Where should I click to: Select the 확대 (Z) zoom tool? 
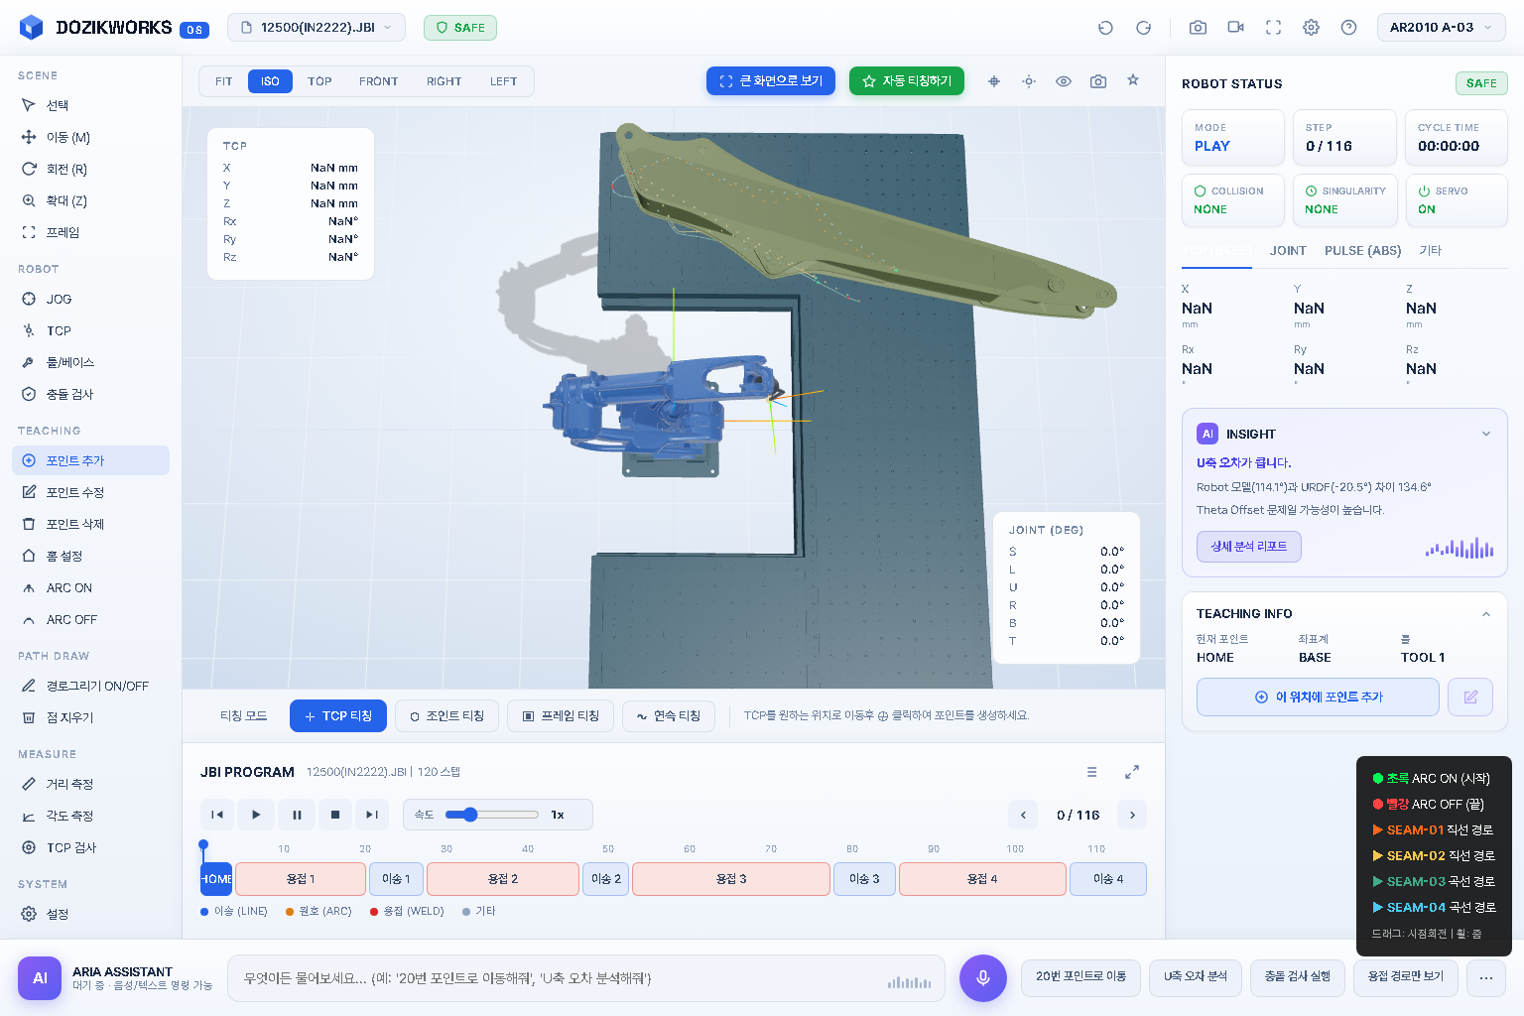[90, 200]
